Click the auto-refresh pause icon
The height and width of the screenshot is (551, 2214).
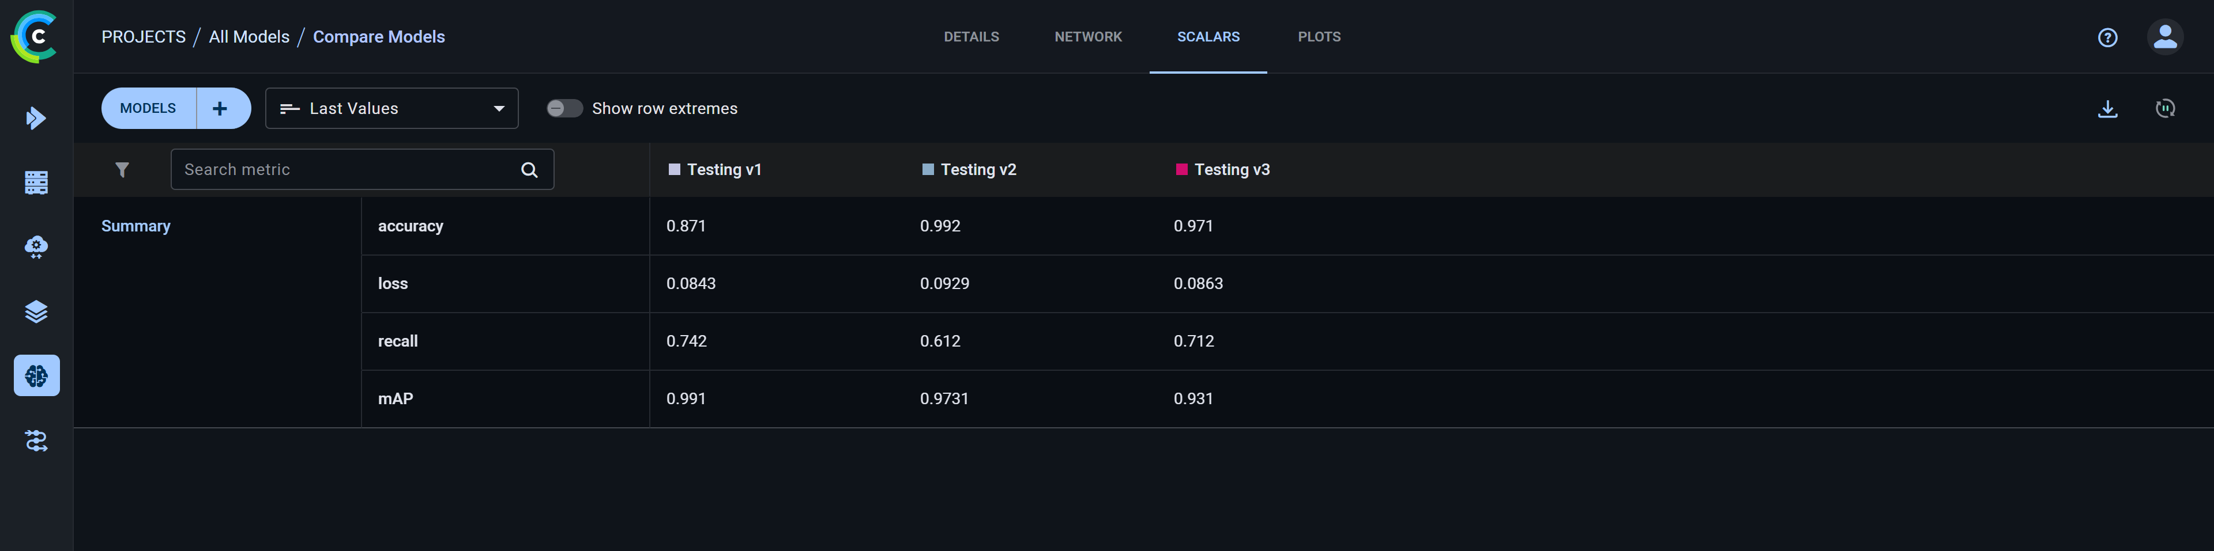tap(2165, 108)
